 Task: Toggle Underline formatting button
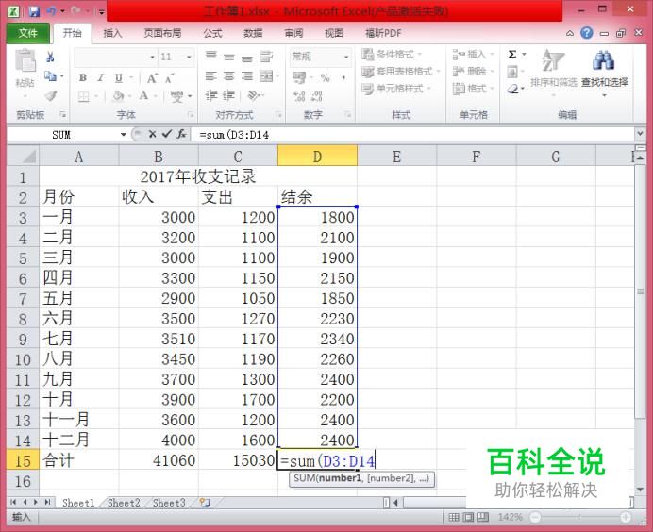(119, 77)
